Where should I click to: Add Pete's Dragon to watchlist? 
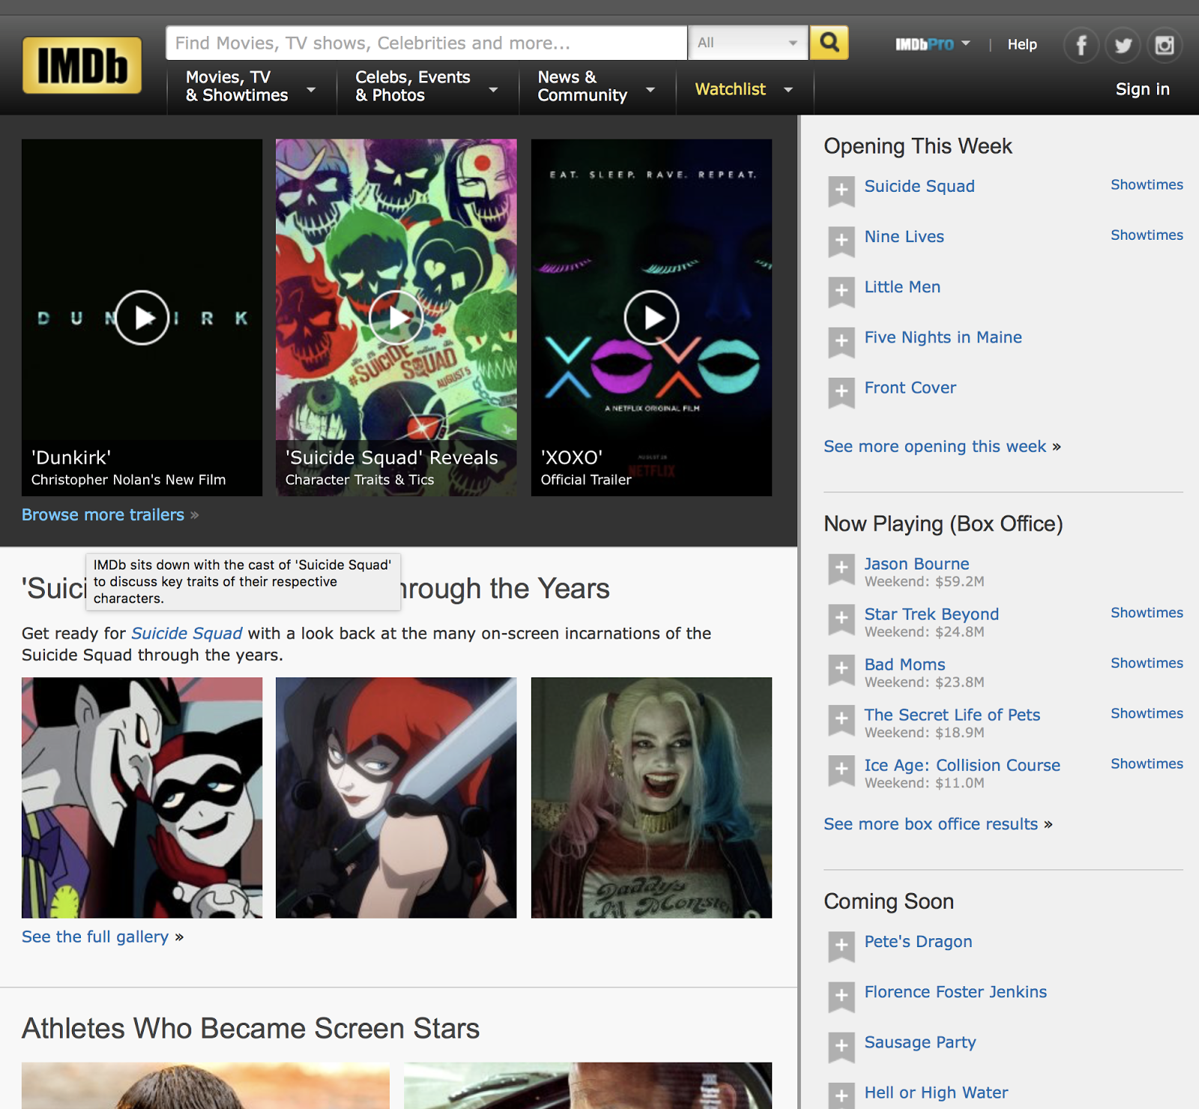[x=842, y=946]
